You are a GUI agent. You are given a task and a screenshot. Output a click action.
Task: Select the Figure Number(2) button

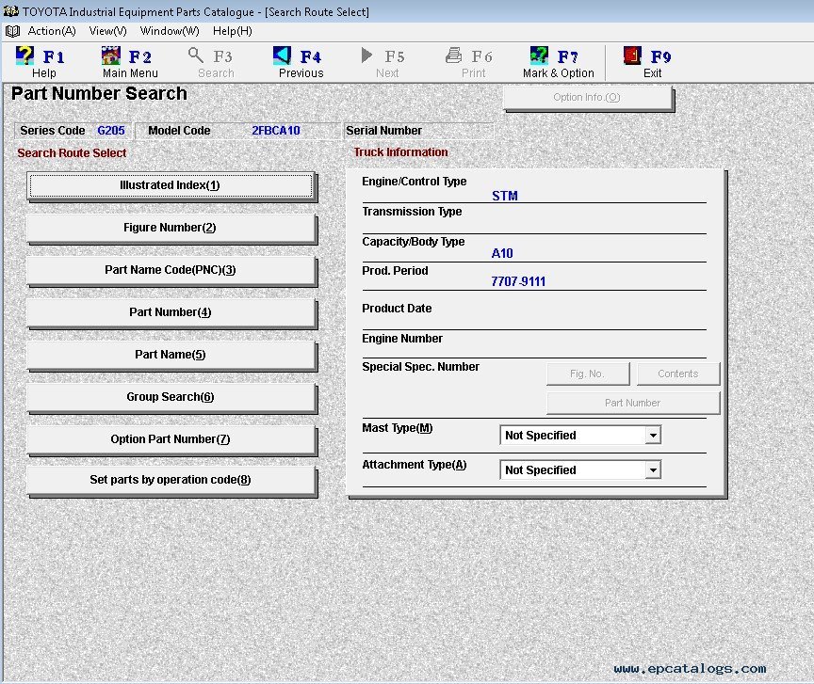[x=171, y=228]
